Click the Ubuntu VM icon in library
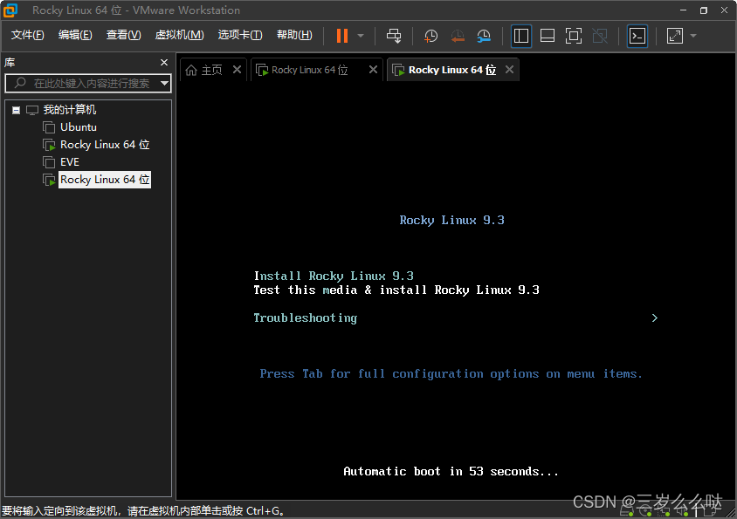Viewport: 737px width, 519px height. [x=49, y=127]
